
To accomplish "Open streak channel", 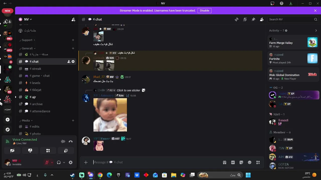I will coord(46,68).
